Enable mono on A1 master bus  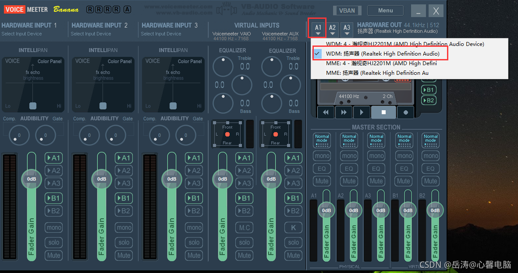tap(322, 156)
